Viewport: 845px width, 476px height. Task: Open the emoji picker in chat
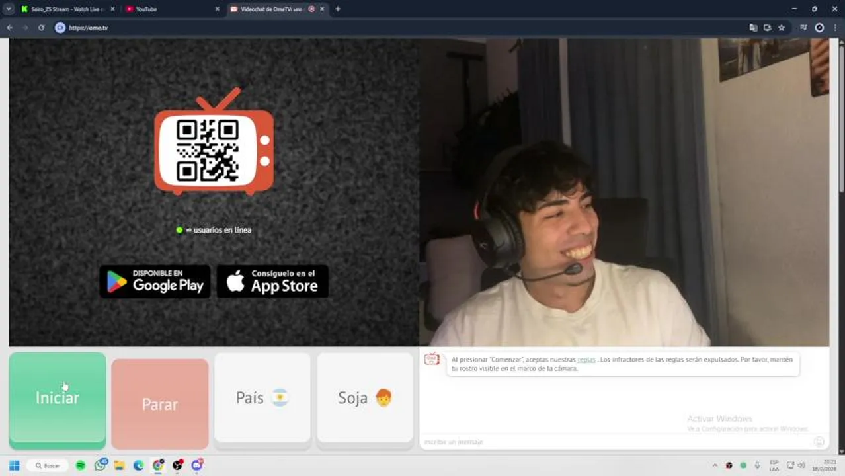pos(819,442)
